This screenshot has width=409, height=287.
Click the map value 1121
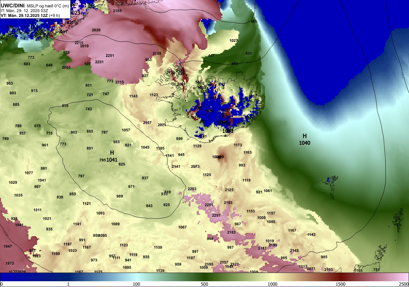pos(87,204)
